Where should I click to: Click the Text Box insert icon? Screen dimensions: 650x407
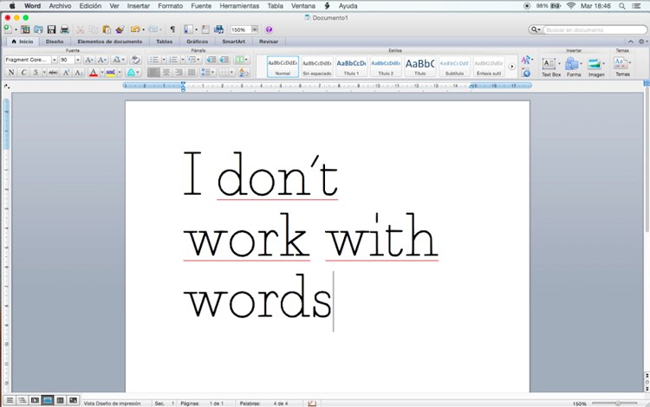(x=550, y=65)
